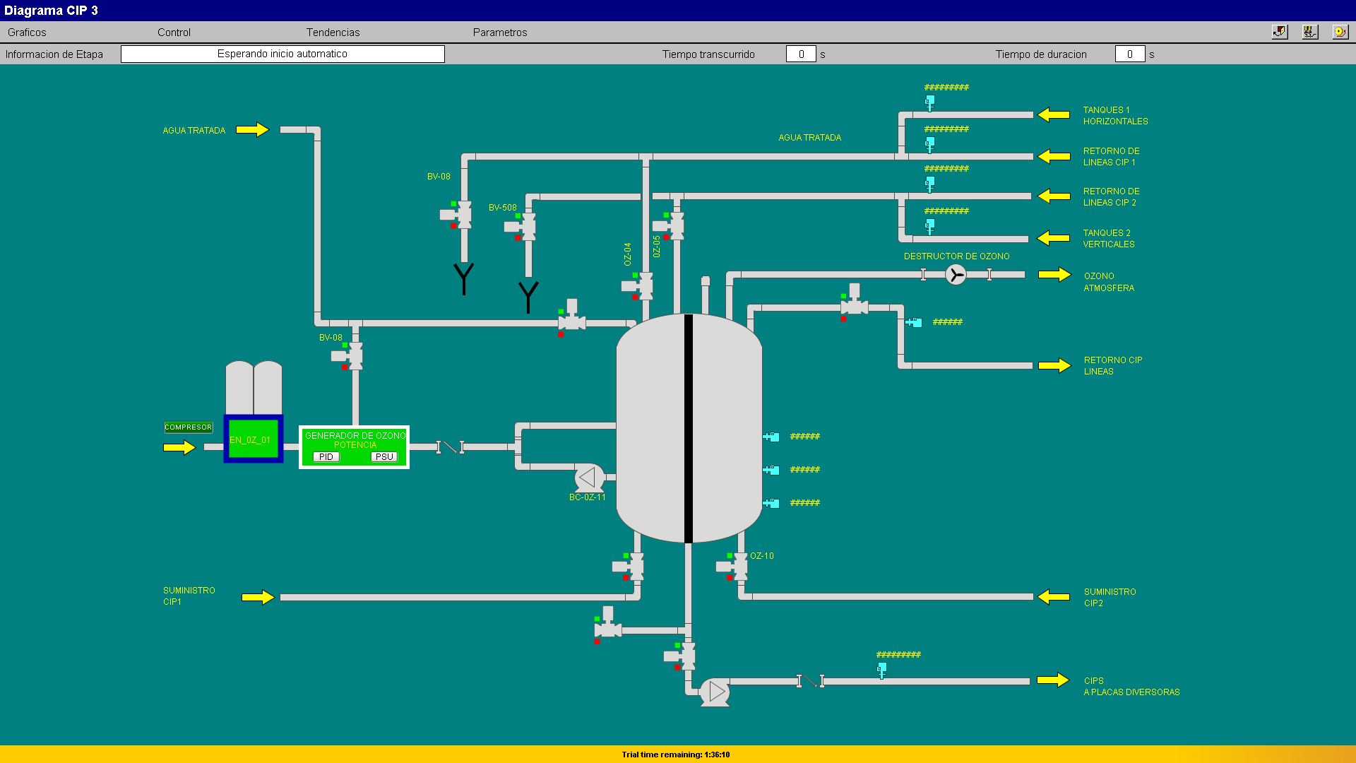Open the Control menu

click(174, 32)
